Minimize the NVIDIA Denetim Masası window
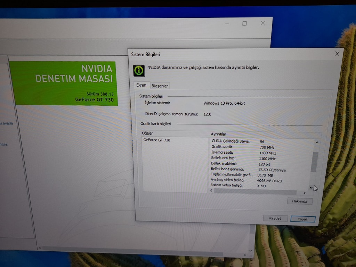 [x=227, y=24]
